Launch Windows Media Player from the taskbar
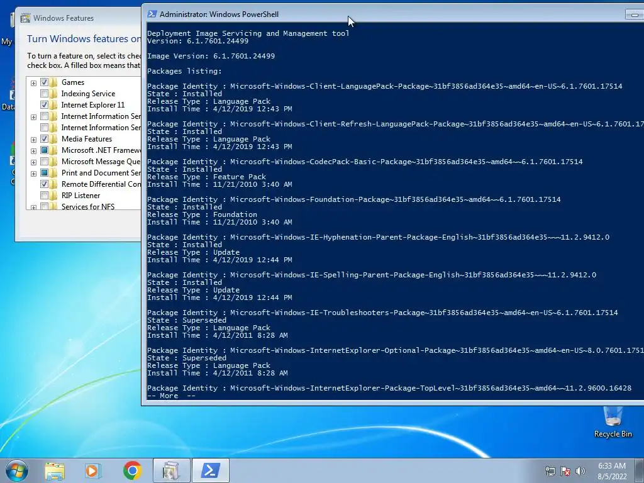 click(x=93, y=470)
